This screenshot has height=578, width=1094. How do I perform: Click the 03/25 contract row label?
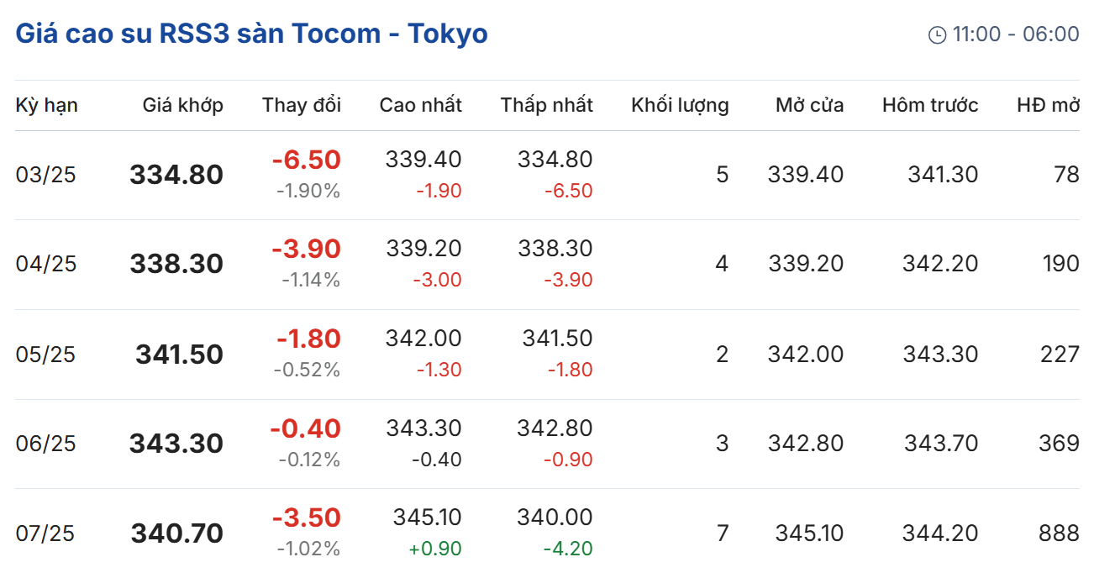[x=46, y=175]
